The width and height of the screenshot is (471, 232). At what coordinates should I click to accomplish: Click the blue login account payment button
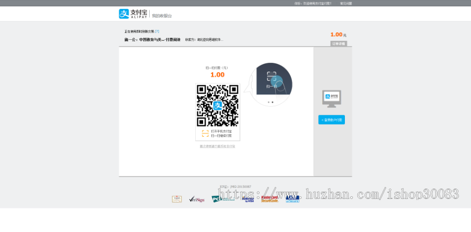point(331,120)
